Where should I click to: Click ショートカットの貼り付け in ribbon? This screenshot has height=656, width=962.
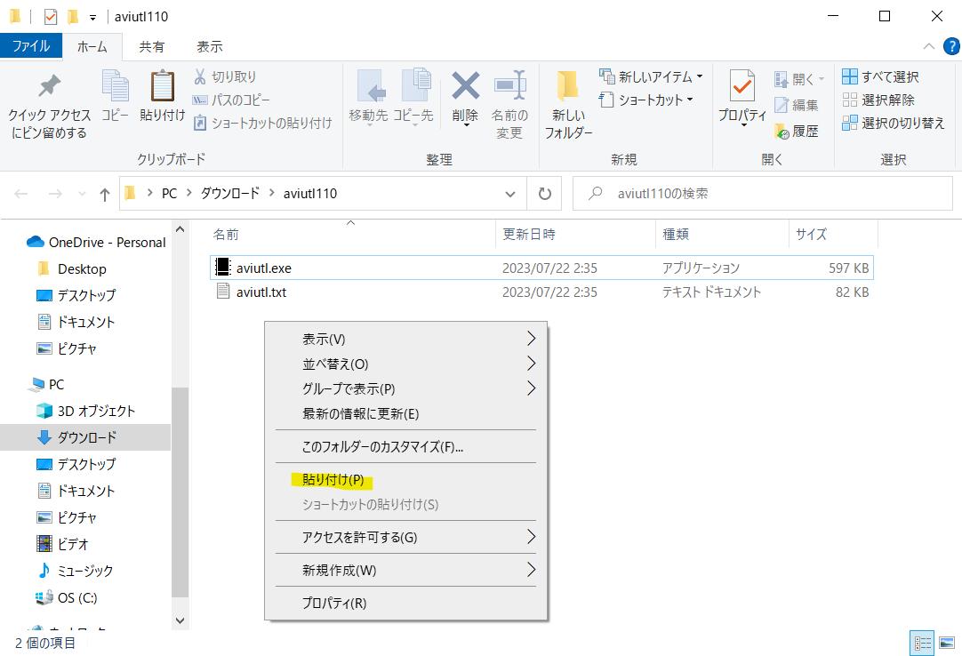click(x=262, y=124)
